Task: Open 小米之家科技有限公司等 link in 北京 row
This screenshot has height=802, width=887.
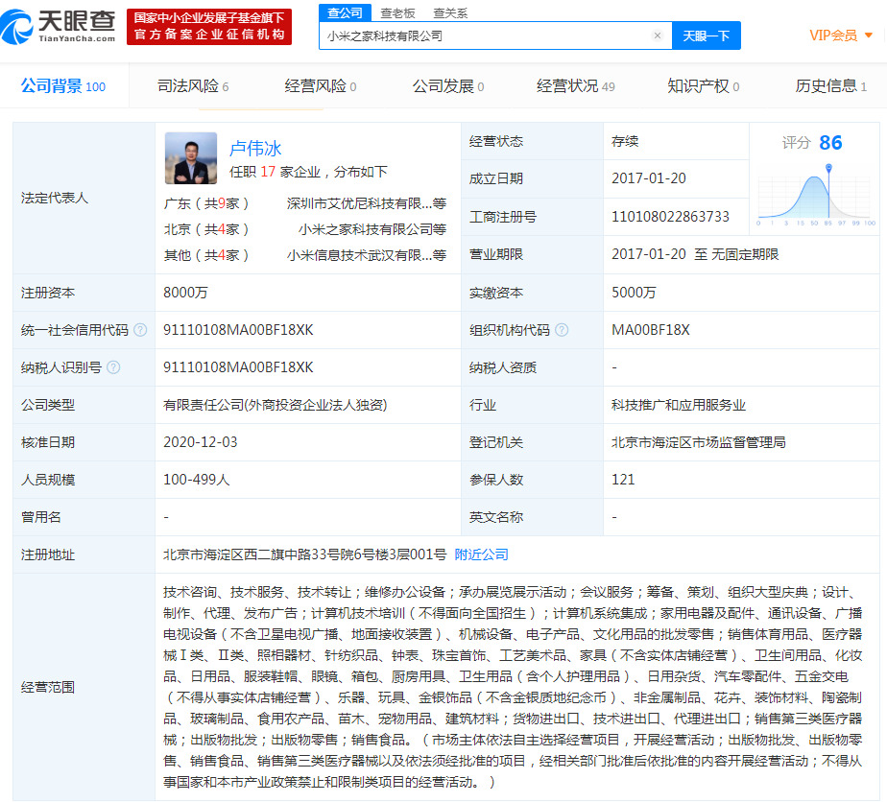Action: pos(372,229)
